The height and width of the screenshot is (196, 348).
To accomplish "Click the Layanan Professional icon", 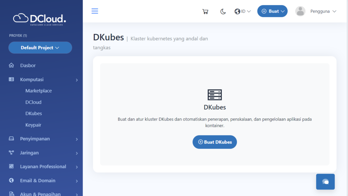I will tap(11, 166).
